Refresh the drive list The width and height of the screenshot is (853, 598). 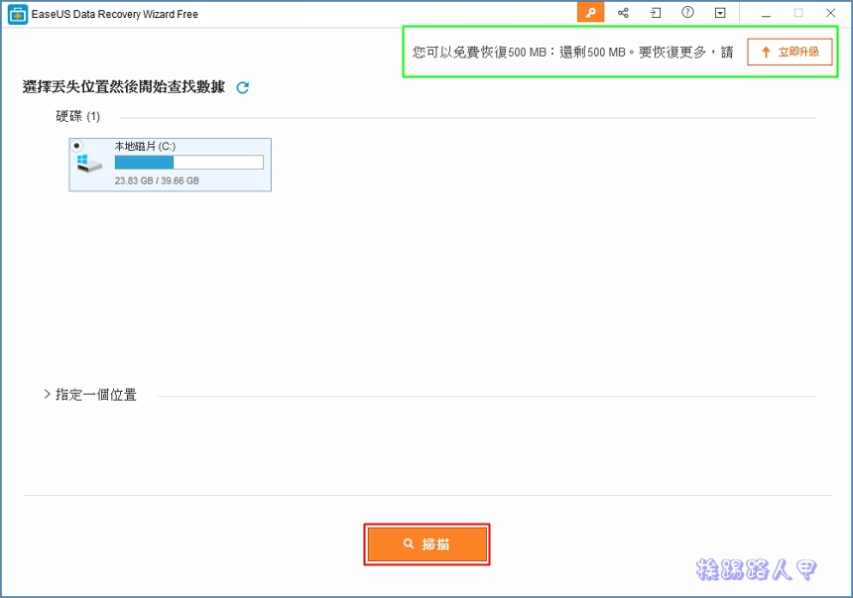pyautogui.click(x=243, y=87)
